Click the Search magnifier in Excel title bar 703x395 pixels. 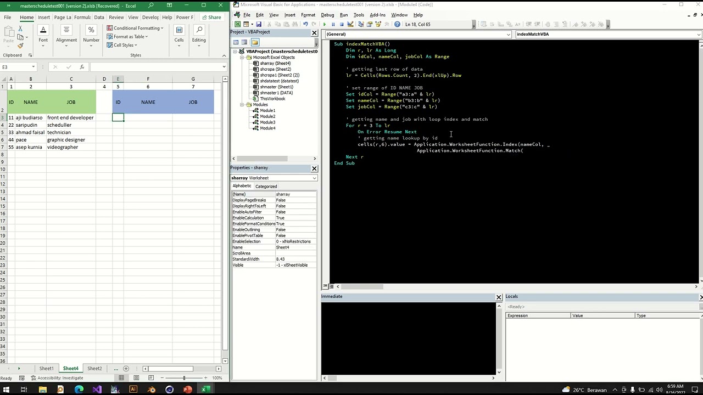150,5
